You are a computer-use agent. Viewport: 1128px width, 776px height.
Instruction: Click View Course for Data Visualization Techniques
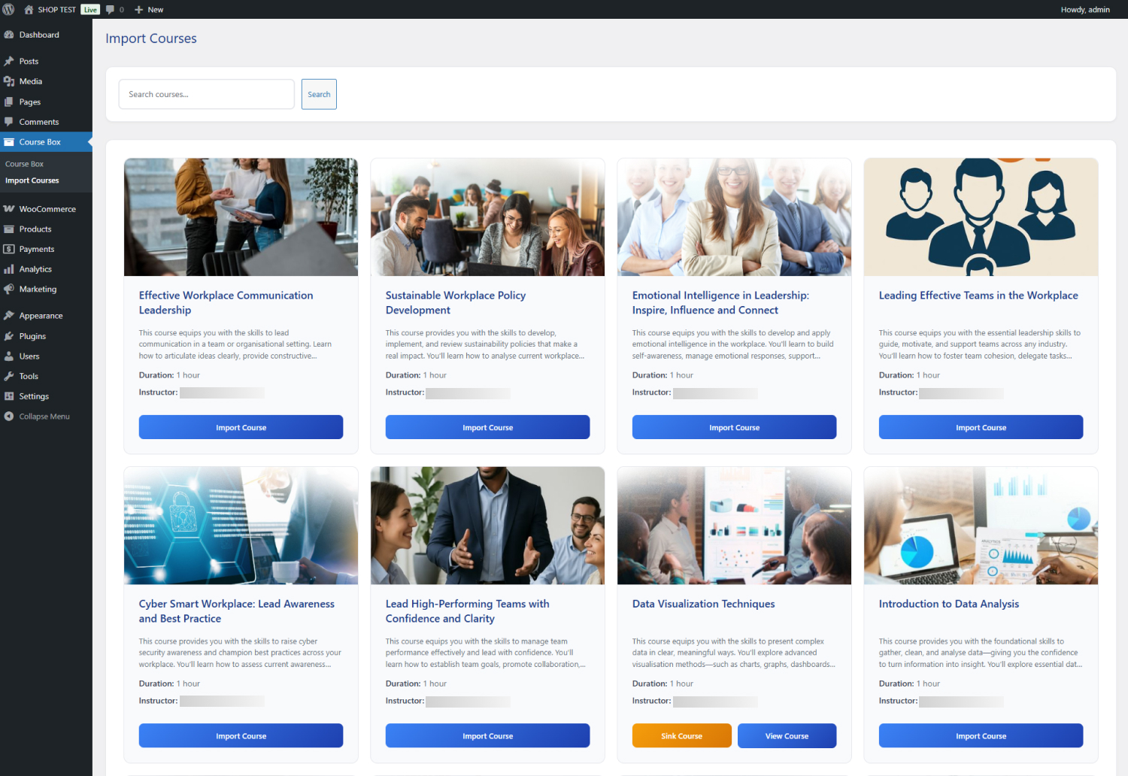point(787,735)
